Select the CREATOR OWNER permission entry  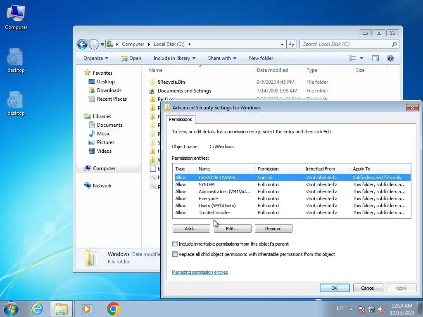tap(292, 177)
